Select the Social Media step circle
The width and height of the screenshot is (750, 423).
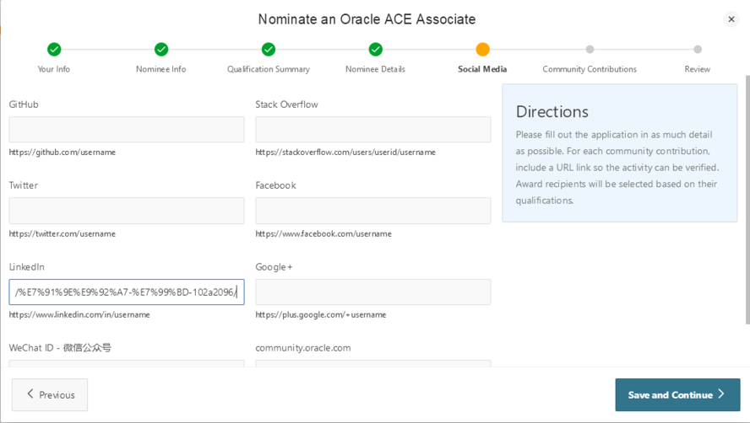click(482, 50)
